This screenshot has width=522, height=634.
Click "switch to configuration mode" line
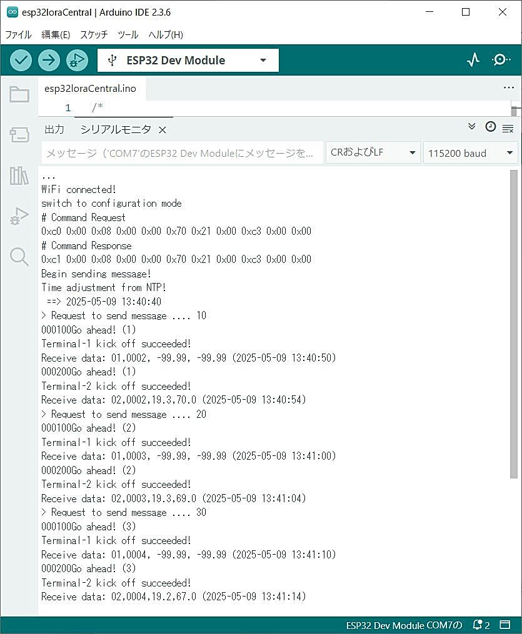111,204
